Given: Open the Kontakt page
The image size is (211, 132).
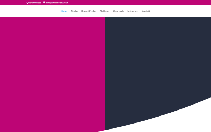Looking at the screenshot, I should point(146,11).
